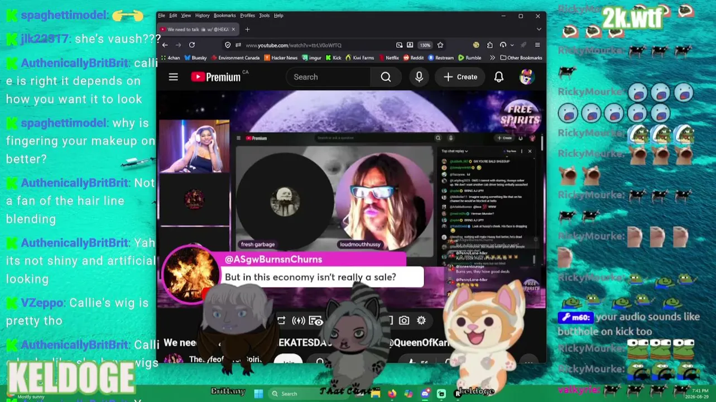
Task: Toggle the ambient mode eye icon in the player
Action: click(316, 320)
